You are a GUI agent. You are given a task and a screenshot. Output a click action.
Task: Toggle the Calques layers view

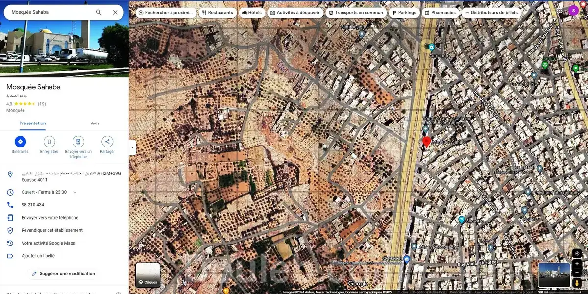[x=147, y=275]
